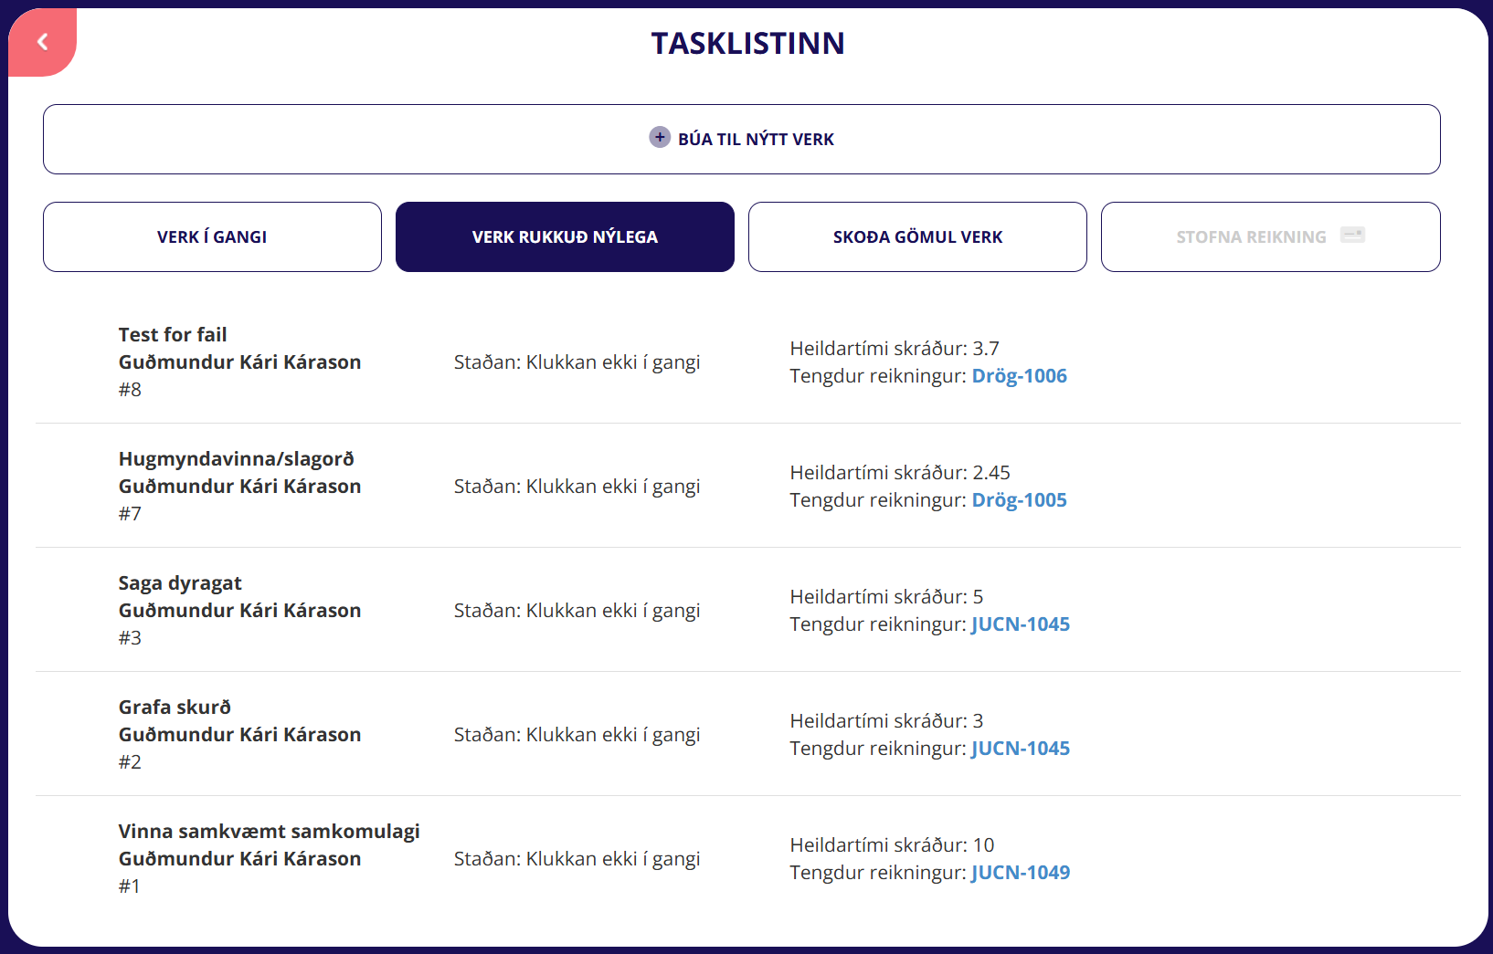Click the back arrow icon
This screenshot has width=1493, height=954.
point(42,42)
